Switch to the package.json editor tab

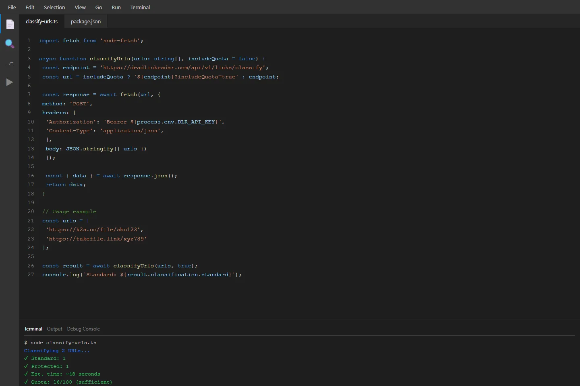[86, 22]
